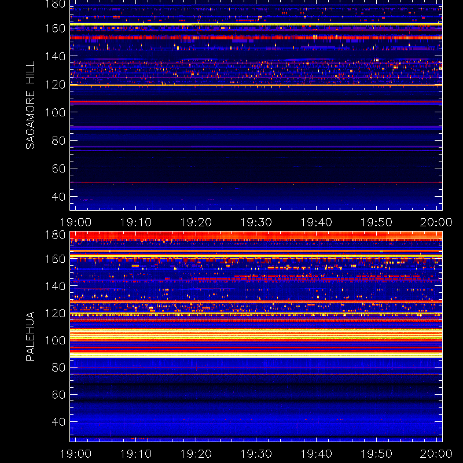Click 20:00 under the Sagamore Hill plot

(436, 222)
